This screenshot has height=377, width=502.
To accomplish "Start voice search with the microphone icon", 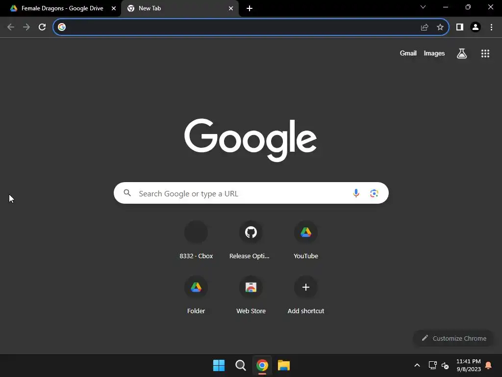I will (x=356, y=193).
